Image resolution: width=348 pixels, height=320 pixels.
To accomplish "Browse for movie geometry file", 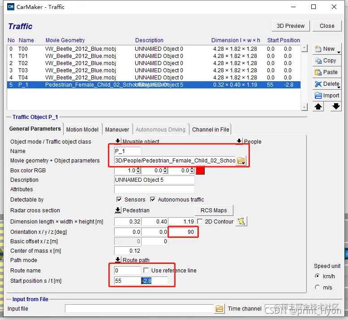I will tap(241, 160).
